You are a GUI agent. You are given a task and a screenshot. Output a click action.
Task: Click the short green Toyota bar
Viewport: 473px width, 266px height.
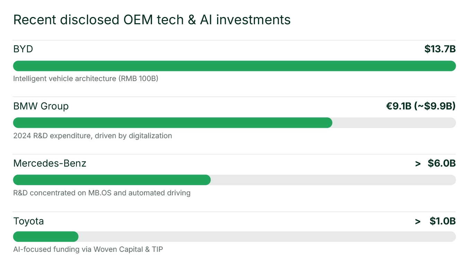[46, 237]
